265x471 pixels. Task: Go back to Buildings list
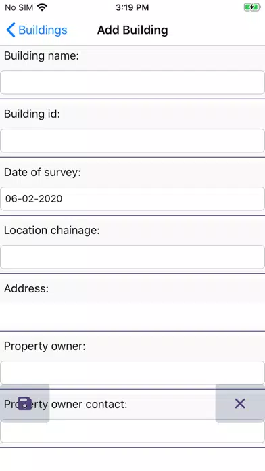pyautogui.click(x=37, y=30)
